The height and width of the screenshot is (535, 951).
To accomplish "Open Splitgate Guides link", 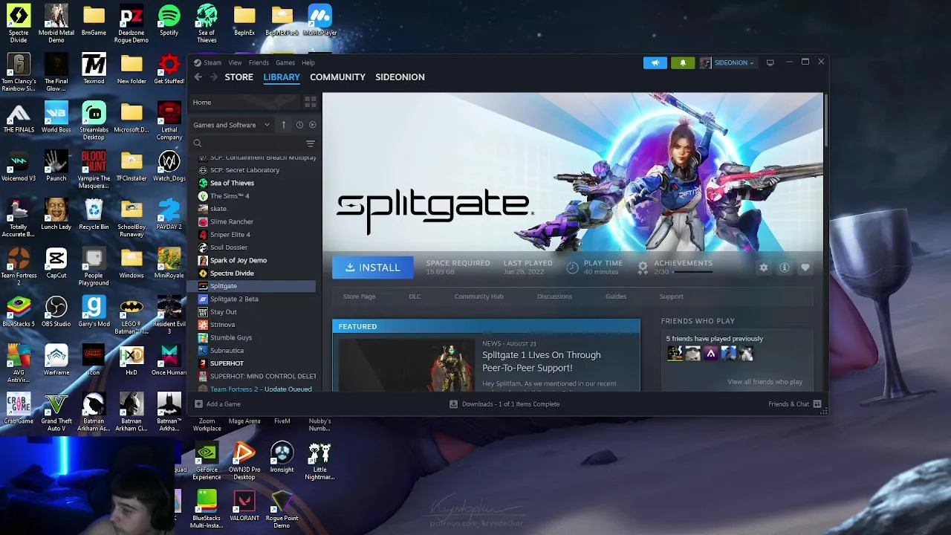I will (616, 296).
